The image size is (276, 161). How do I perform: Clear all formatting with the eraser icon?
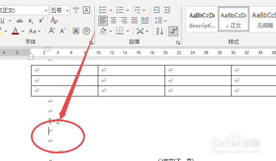pos(54,21)
